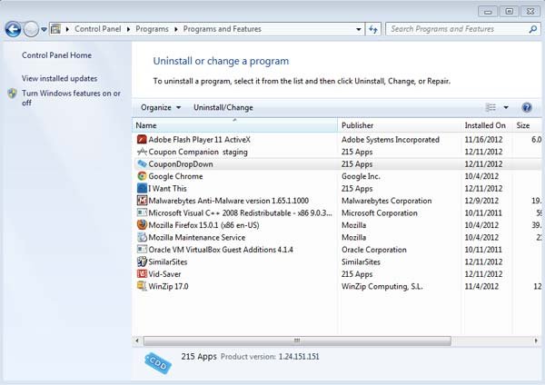
Task: Select the SimilarSites program name
Action: coord(168,262)
